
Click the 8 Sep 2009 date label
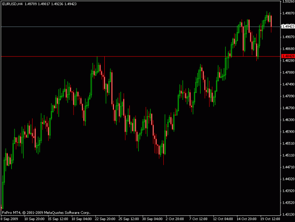pos(9,219)
